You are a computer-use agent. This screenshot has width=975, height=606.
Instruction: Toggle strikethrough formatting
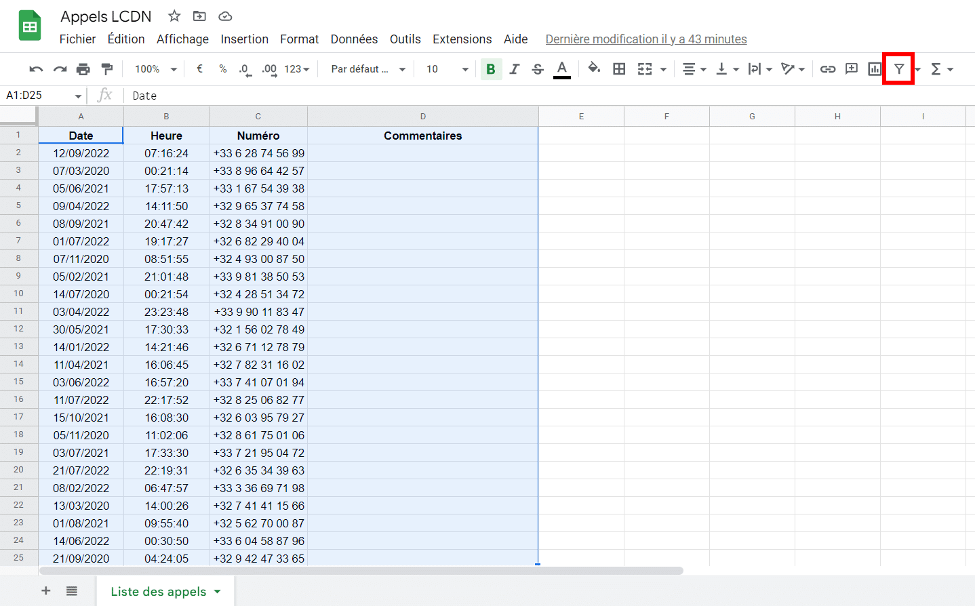coord(537,68)
